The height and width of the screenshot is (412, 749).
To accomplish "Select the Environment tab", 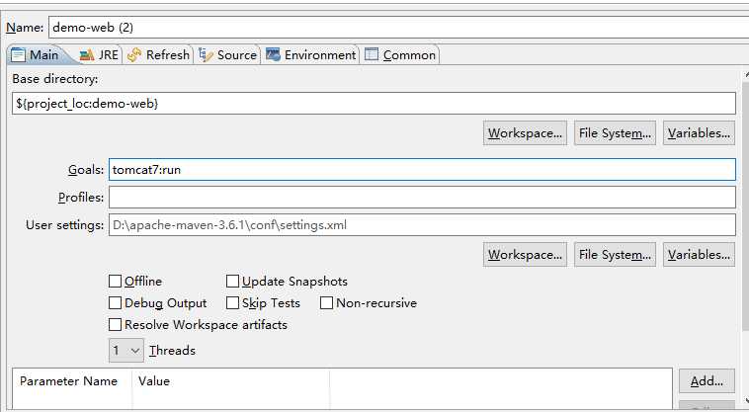I will [310, 55].
